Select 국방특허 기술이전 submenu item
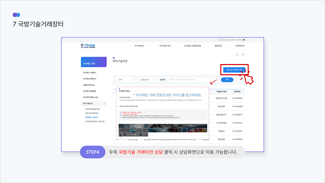Image resolution: width=325 pixels, height=183 pixels. coord(91,117)
